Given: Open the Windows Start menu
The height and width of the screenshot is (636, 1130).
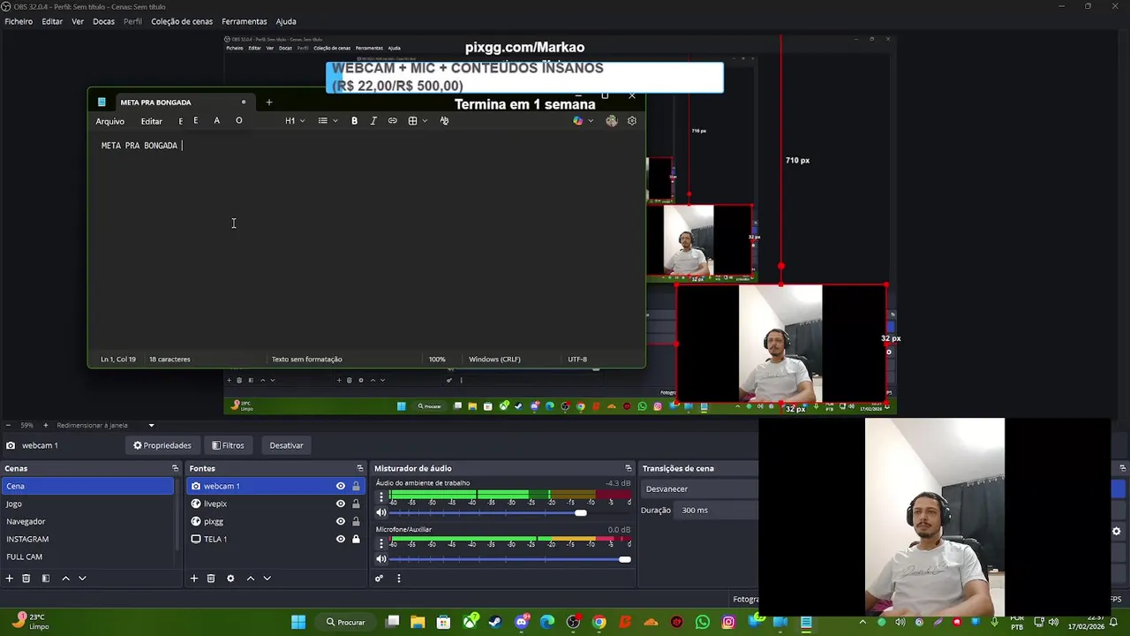Looking at the screenshot, I should [x=298, y=622].
